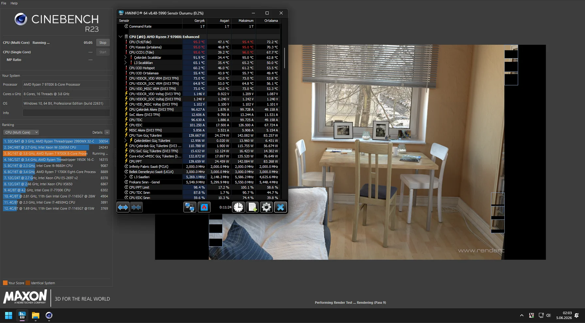The height and width of the screenshot is (323, 585).
Task: Click the CPU chip icon beside Ryzen 7 9700X
Action: coord(126,37)
